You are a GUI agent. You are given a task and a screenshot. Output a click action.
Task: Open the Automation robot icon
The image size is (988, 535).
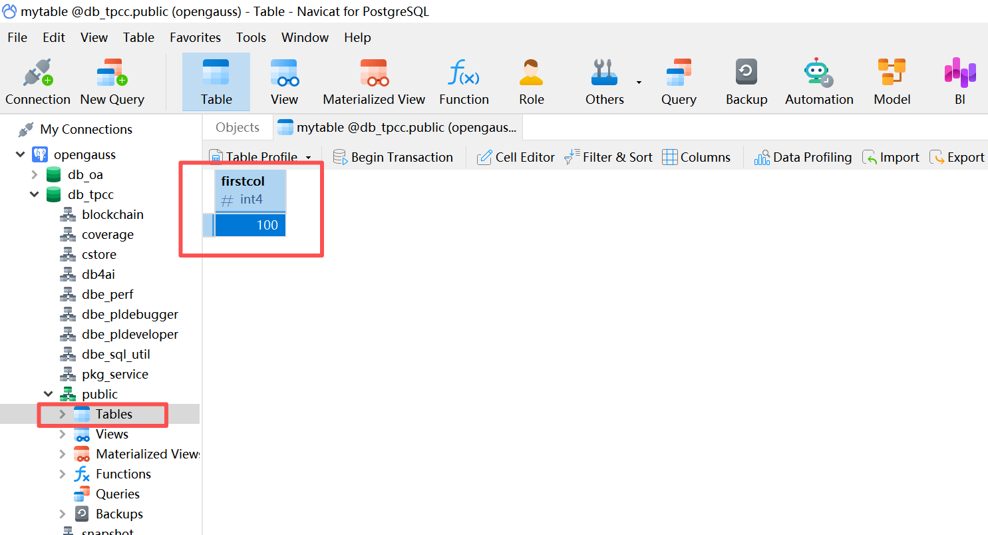819,82
